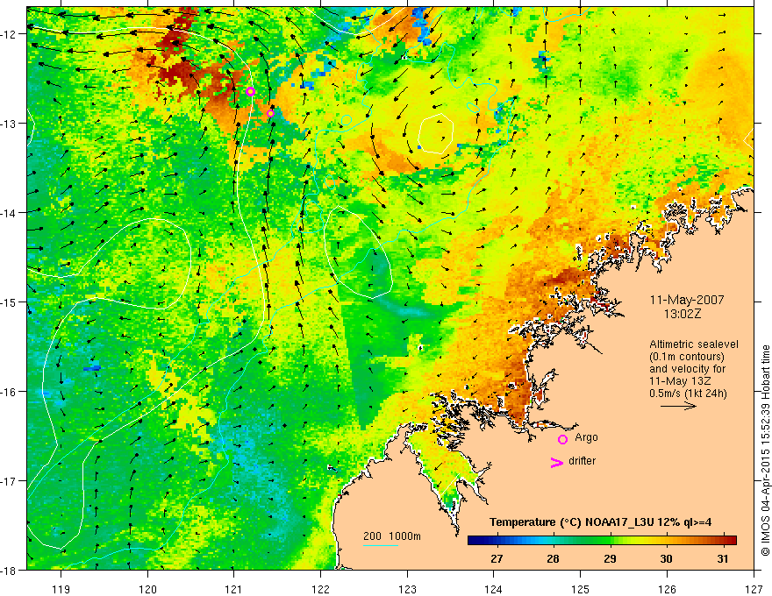This screenshot has width=772, height=596.
Task: Click the Argo legend label
Action: point(586,437)
